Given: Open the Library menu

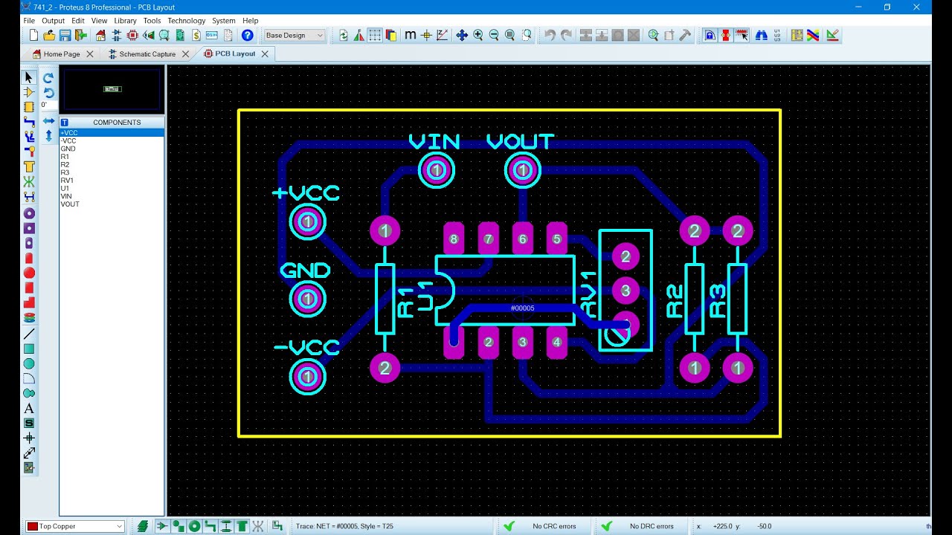Looking at the screenshot, I should 125,21.
